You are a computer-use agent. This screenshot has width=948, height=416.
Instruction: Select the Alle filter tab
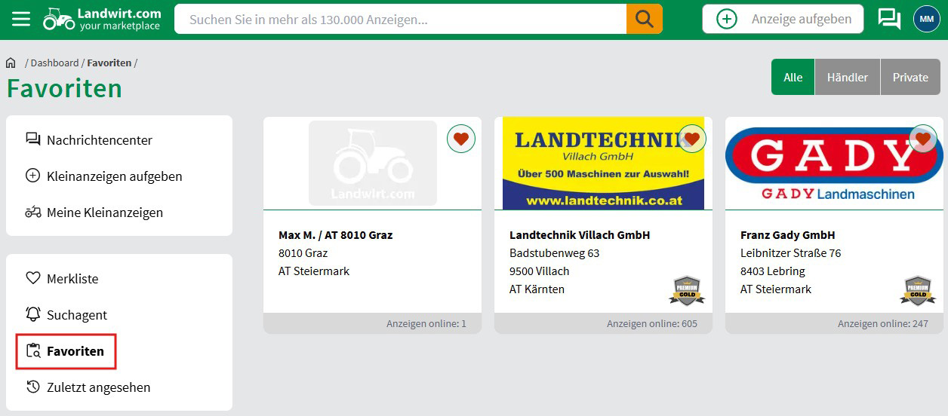(x=793, y=77)
